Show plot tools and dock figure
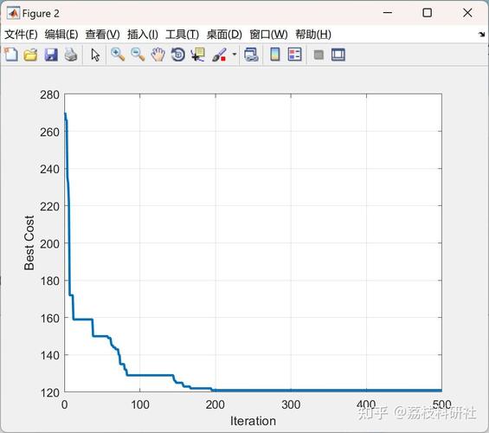Image resolution: width=489 pixels, height=433 pixels. 338,55
